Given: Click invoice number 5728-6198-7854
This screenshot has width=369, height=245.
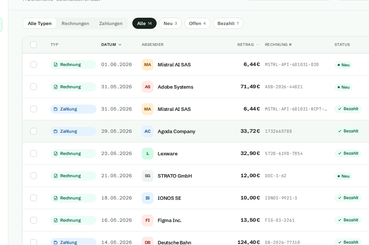Looking at the screenshot, I should [284, 154].
